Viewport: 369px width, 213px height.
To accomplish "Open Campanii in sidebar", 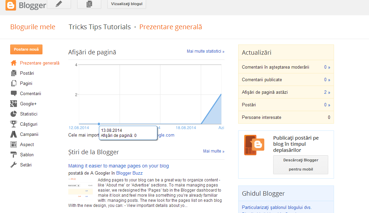I will [29, 135].
